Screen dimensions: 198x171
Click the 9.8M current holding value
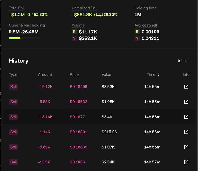pyautogui.click(x=14, y=32)
